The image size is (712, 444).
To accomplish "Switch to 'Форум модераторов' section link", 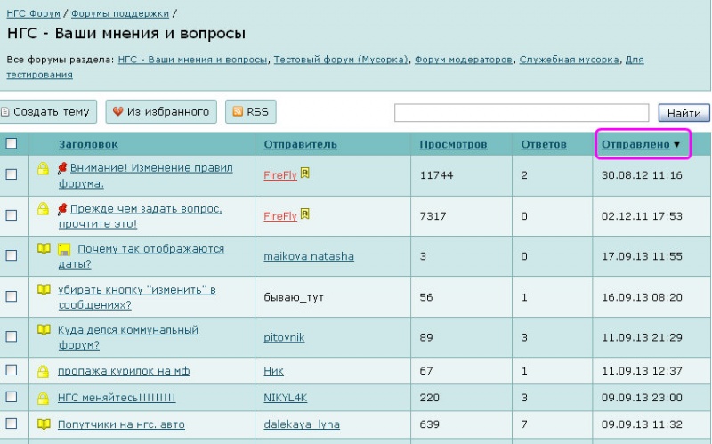I will (x=464, y=60).
